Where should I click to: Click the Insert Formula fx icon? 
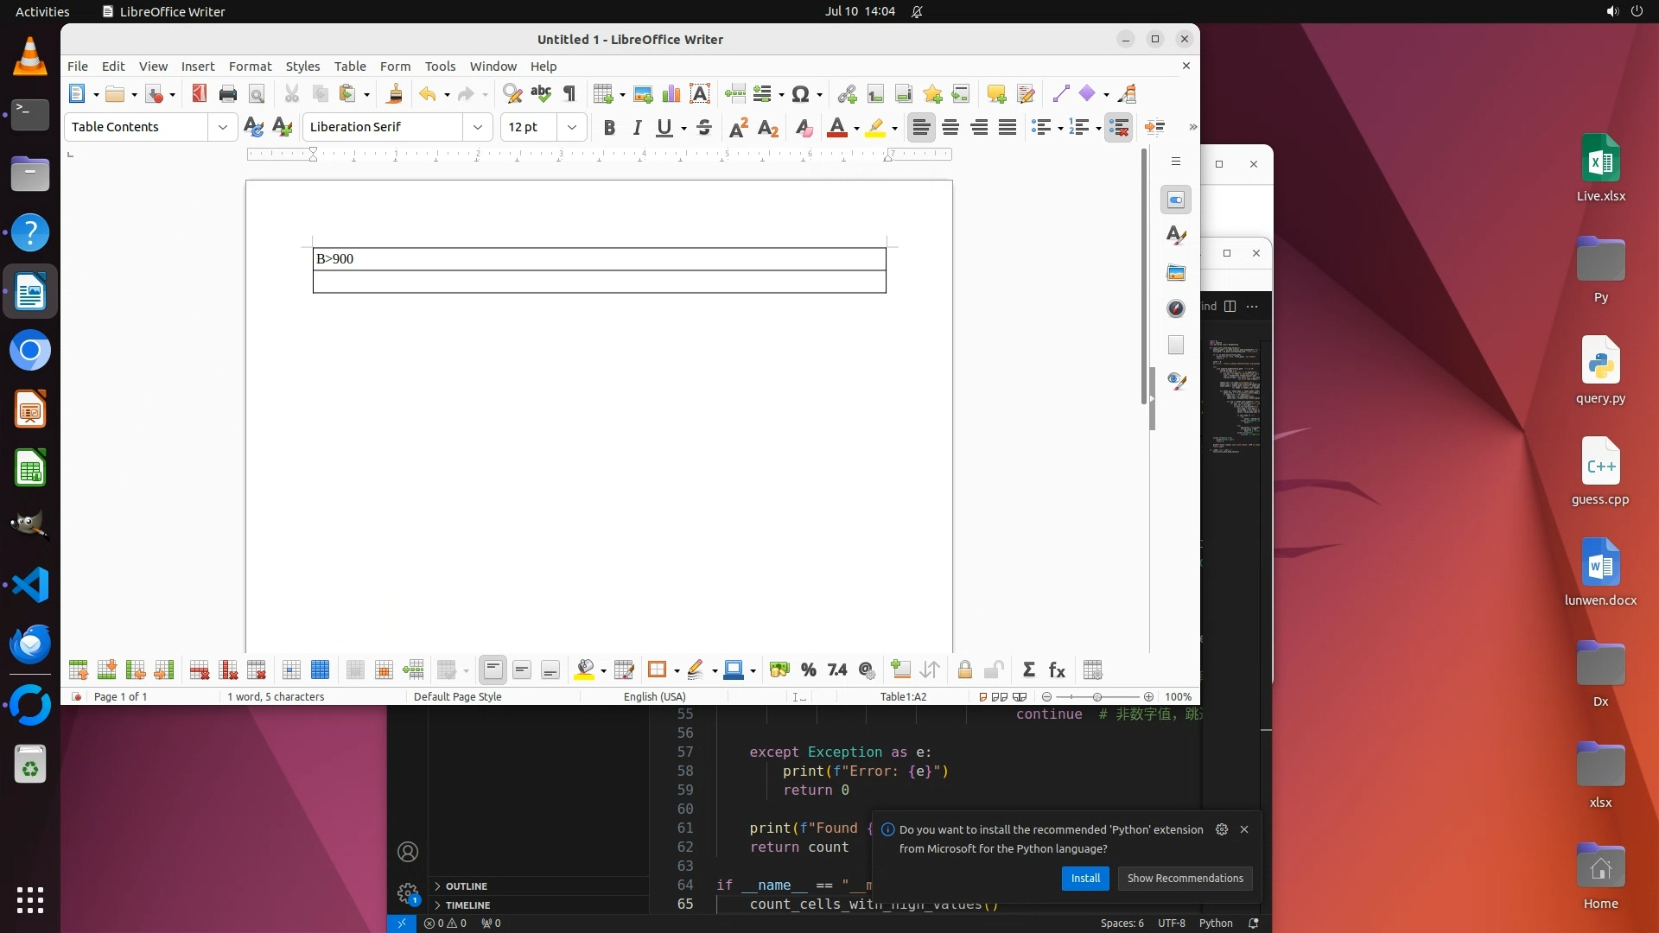(1057, 670)
